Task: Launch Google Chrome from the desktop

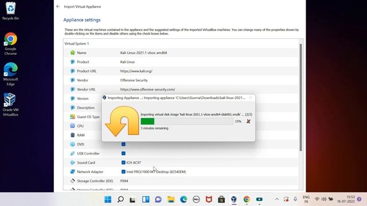Action: 10,44
